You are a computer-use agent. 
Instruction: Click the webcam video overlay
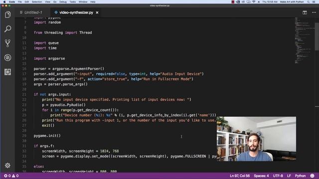click(256, 139)
